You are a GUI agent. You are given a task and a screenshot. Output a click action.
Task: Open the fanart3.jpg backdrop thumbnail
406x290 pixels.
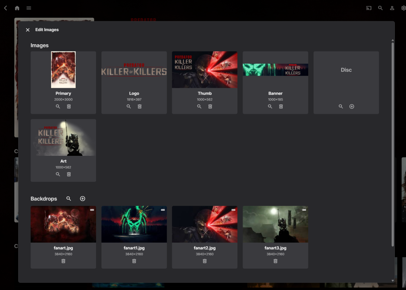[x=275, y=224]
